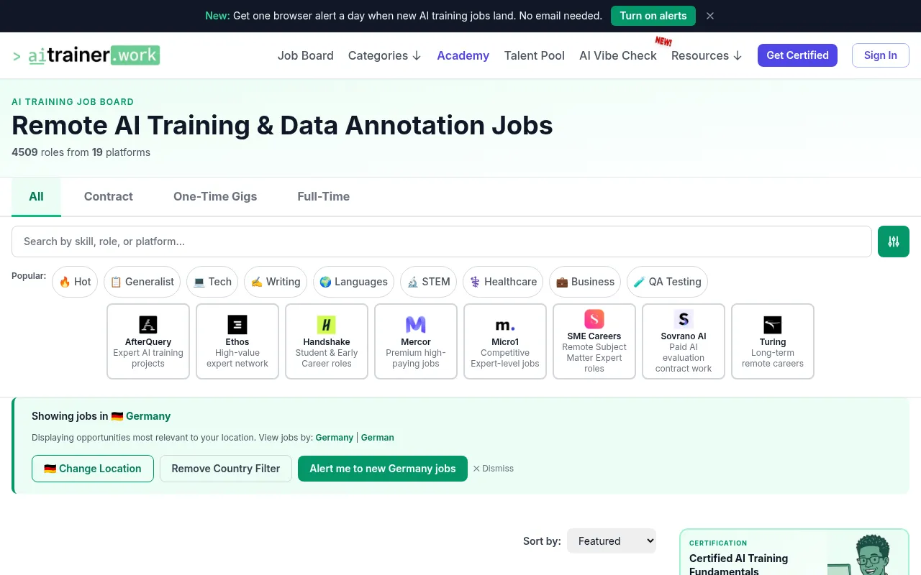Viewport: 921px width, 575px height.
Task: Click Remove Country Filter button
Action: 226,469
